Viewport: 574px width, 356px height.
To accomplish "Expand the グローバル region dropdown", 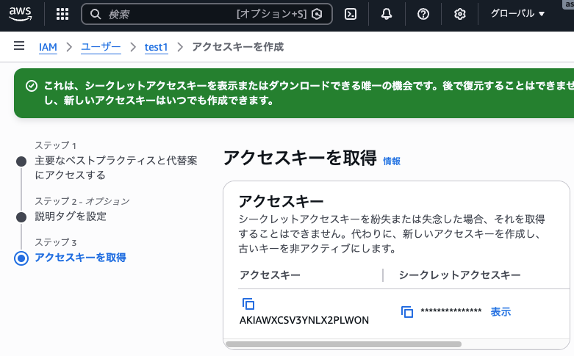I will (517, 13).
